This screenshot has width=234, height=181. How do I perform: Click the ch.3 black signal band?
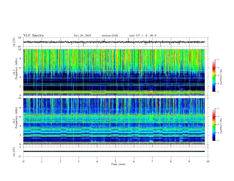coord(114,151)
